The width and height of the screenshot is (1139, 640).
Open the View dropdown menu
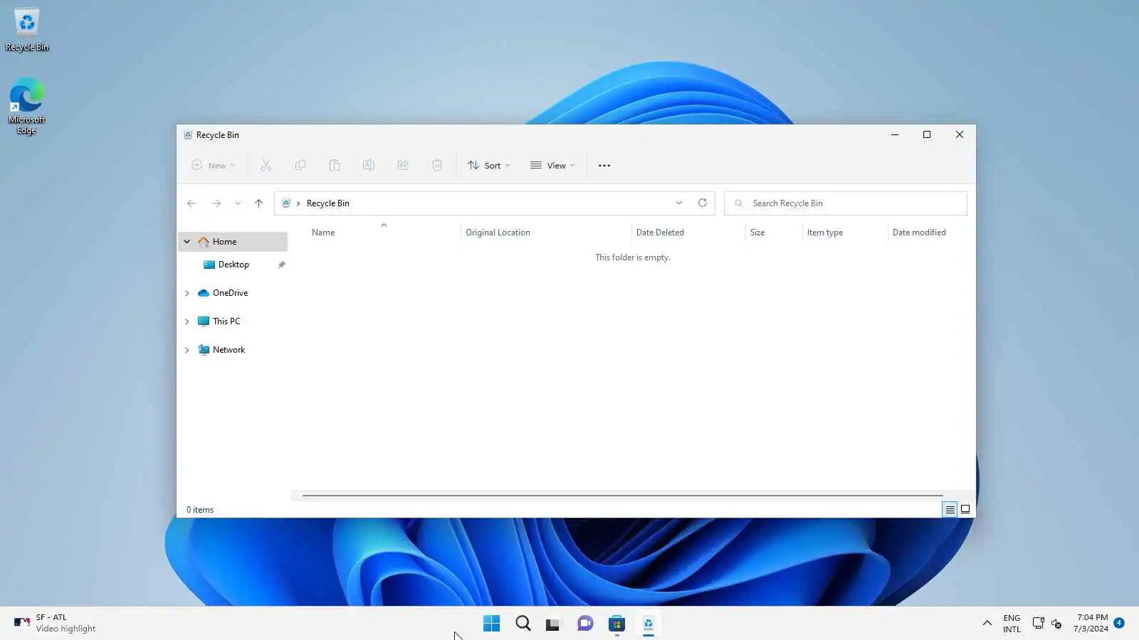point(552,166)
